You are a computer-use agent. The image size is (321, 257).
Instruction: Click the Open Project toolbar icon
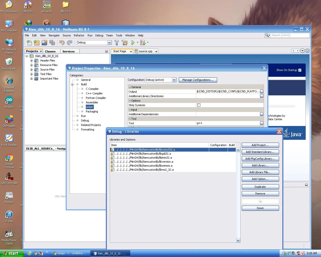tap(44, 43)
